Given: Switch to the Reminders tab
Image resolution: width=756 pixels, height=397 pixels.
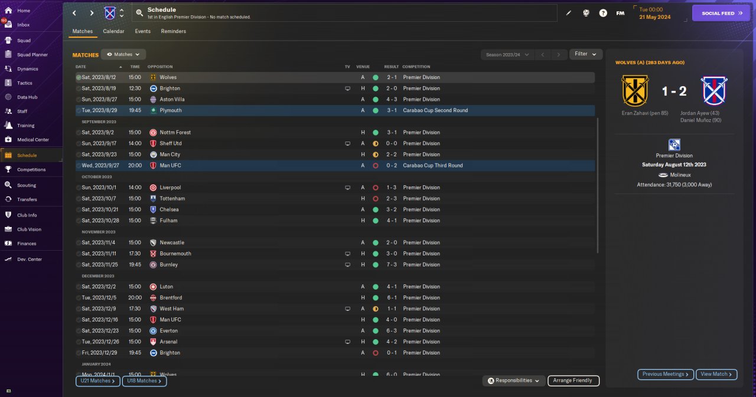Looking at the screenshot, I should click(x=173, y=31).
